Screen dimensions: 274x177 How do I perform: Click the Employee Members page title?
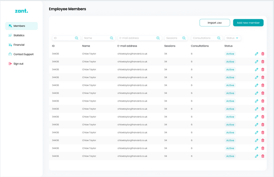[x=68, y=9]
